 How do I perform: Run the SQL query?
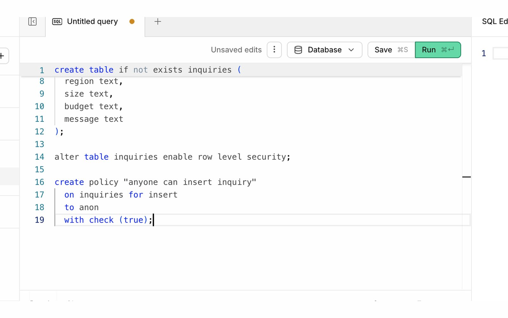click(x=438, y=50)
